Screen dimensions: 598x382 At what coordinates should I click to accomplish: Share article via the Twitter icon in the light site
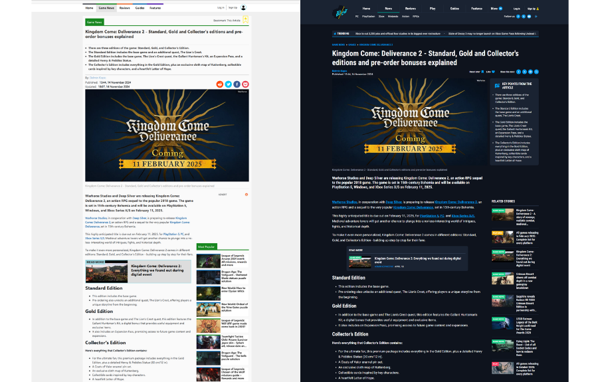(x=228, y=84)
